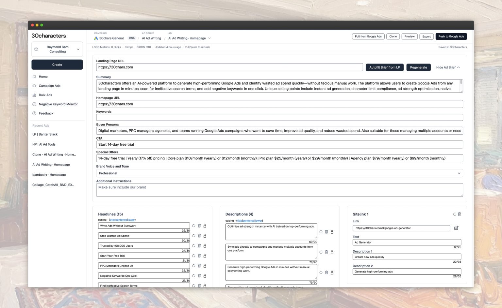Regenerate the "Optimize ad strength" description
The height and width of the screenshot is (308, 502).
tap(321, 232)
